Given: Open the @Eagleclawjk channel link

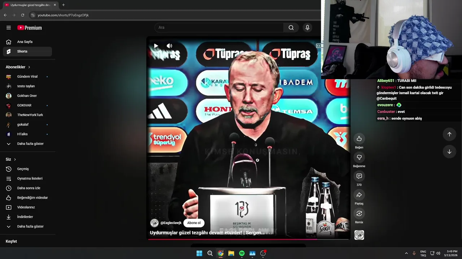Looking at the screenshot, I should point(171,223).
